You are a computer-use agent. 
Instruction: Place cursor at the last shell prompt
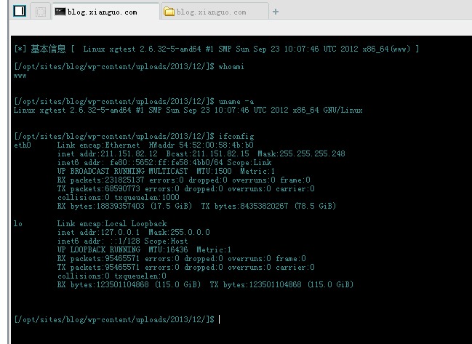(x=219, y=319)
